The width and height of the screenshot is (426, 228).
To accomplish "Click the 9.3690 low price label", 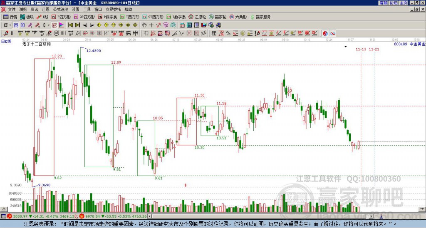I will coord(44,185).
